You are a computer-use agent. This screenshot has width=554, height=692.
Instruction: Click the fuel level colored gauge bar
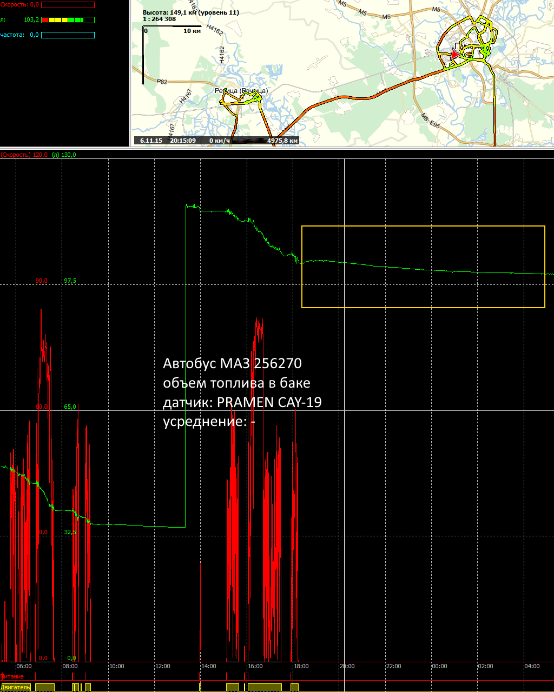click(x=68, y=20)
